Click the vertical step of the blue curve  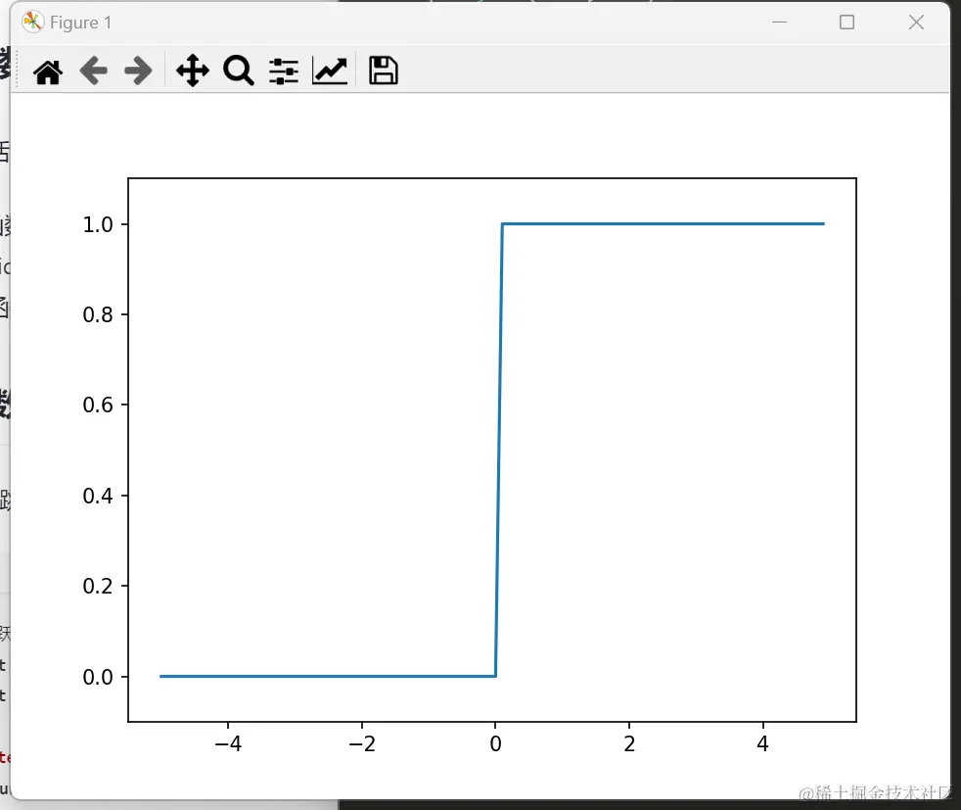[499, 451]
